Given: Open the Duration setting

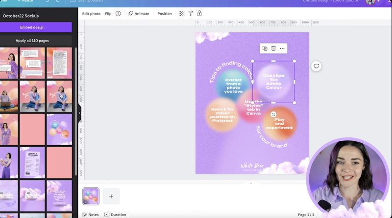Looking at the screenshot, I should [115, 215].
